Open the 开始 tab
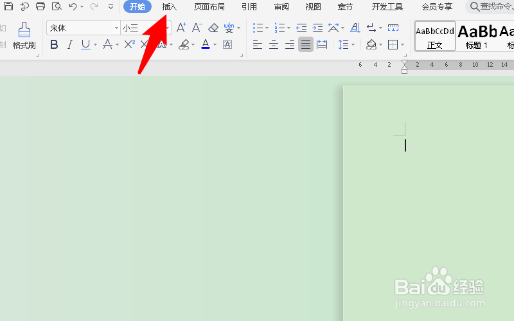 pyautogui.click(x=137, y=6)
